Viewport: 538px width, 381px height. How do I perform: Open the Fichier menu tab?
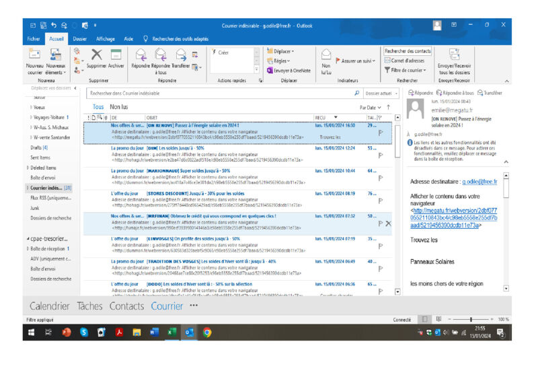click(34, 39)
